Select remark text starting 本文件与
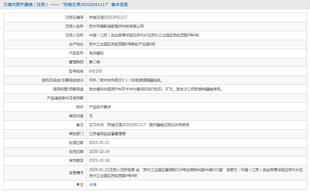 coord(139,125)
